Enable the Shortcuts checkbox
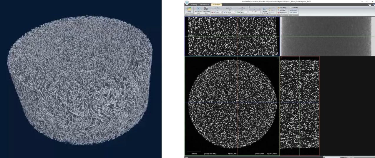 pos(291,8)
